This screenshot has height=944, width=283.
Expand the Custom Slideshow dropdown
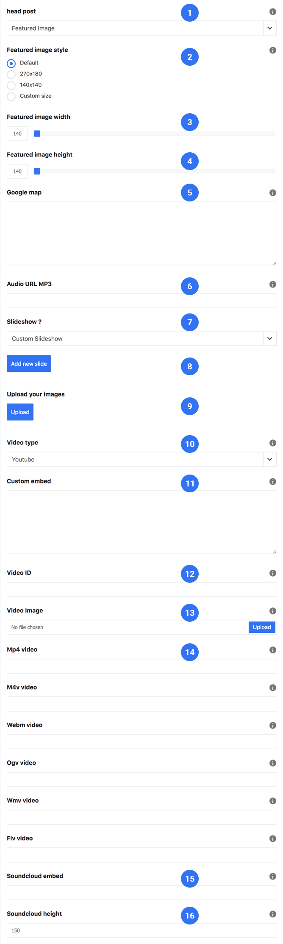coord(142,338)
